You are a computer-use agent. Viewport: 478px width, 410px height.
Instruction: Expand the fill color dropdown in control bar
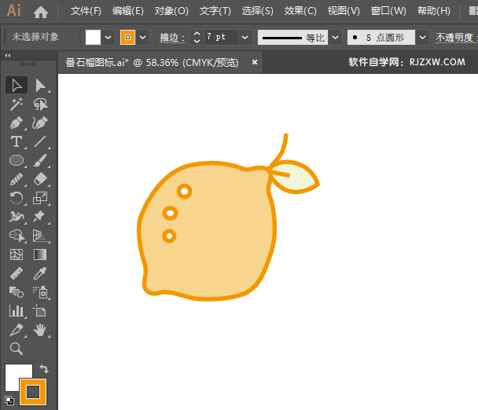[x=108, y=37]
